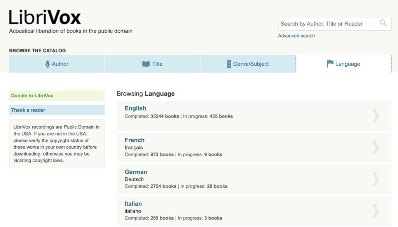Click the magnifying glass search icon
Image resolution: width=398 pixels, height=227 pixels.
pos(383,23)
